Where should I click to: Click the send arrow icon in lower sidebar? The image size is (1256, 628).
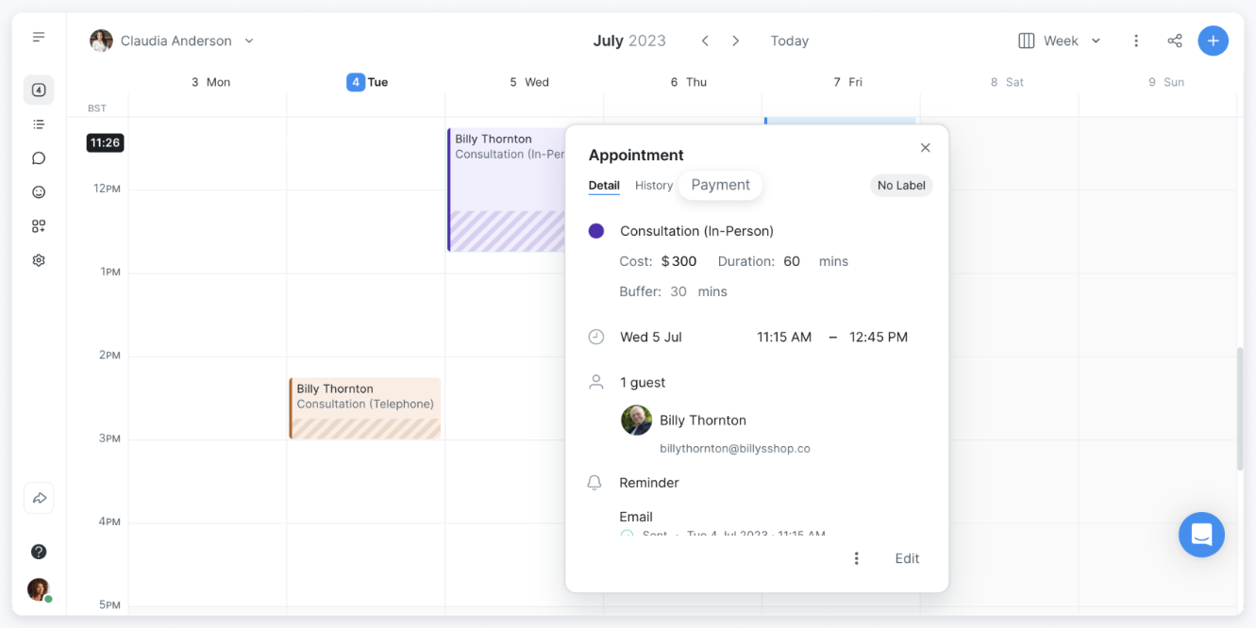point(38,498)
